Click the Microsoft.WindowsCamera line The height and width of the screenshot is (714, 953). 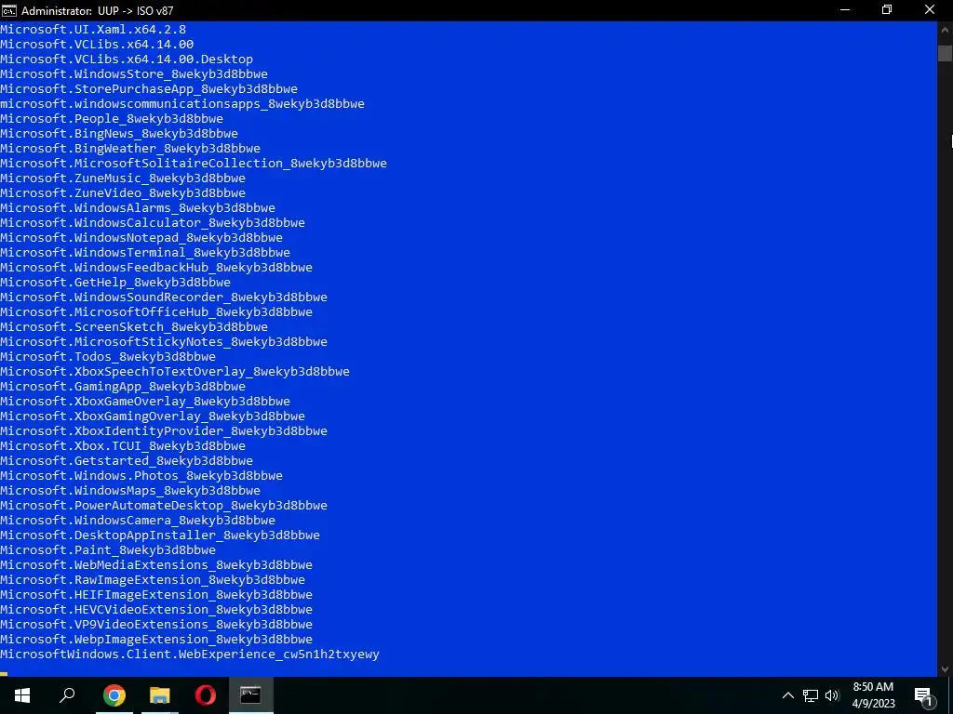click(138, 521)
